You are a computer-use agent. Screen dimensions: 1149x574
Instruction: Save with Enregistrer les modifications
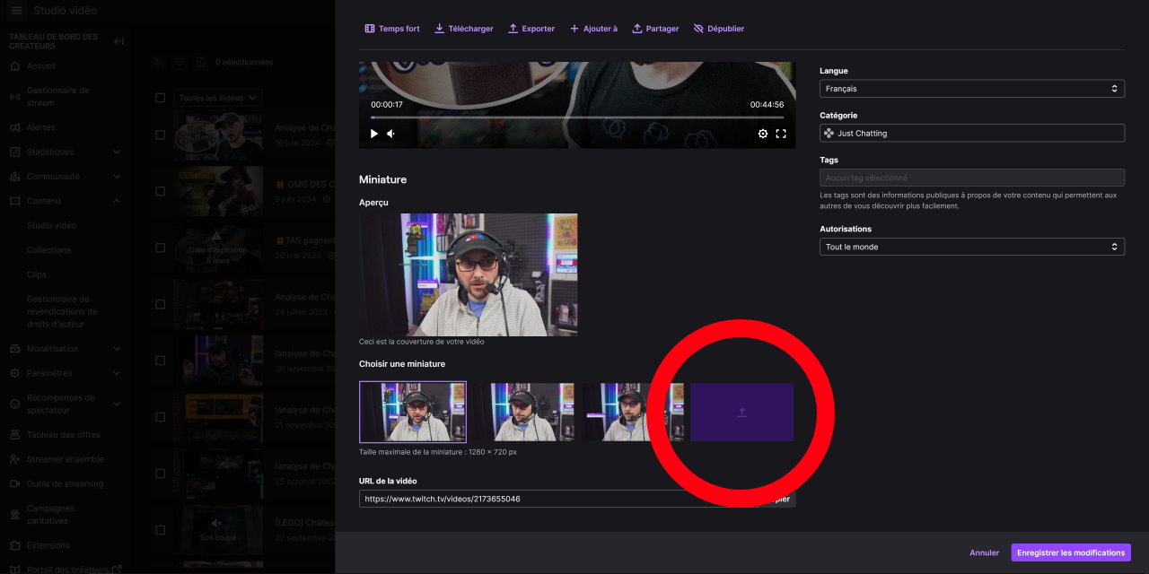point(1070,552)
